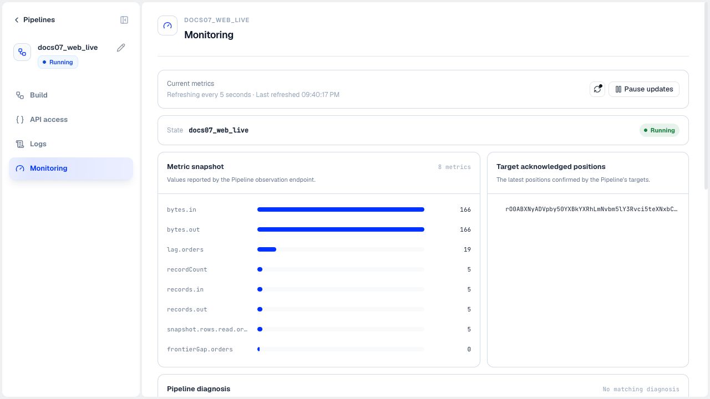Click the Running status badge in sidebar

[x=58, y=62]
